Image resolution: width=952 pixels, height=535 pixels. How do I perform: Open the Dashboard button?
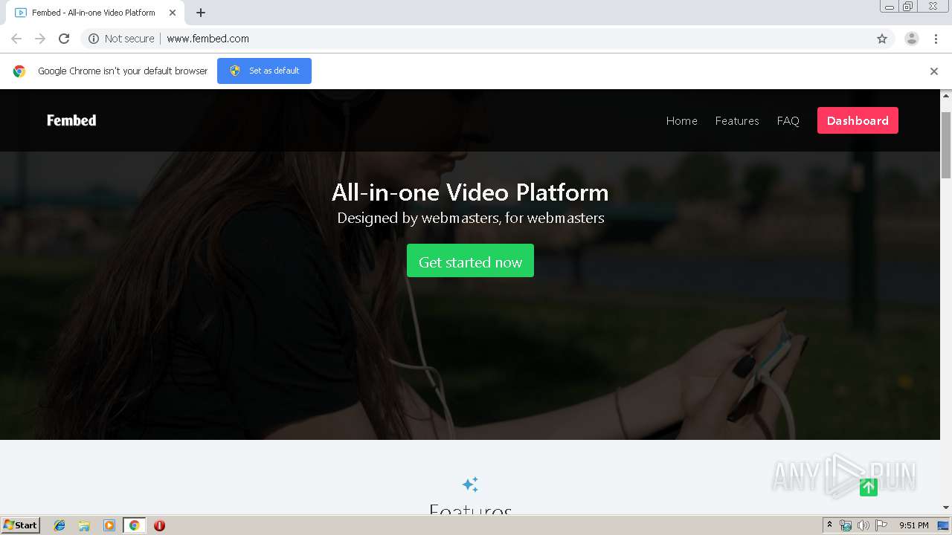click(x=858, y=120)
